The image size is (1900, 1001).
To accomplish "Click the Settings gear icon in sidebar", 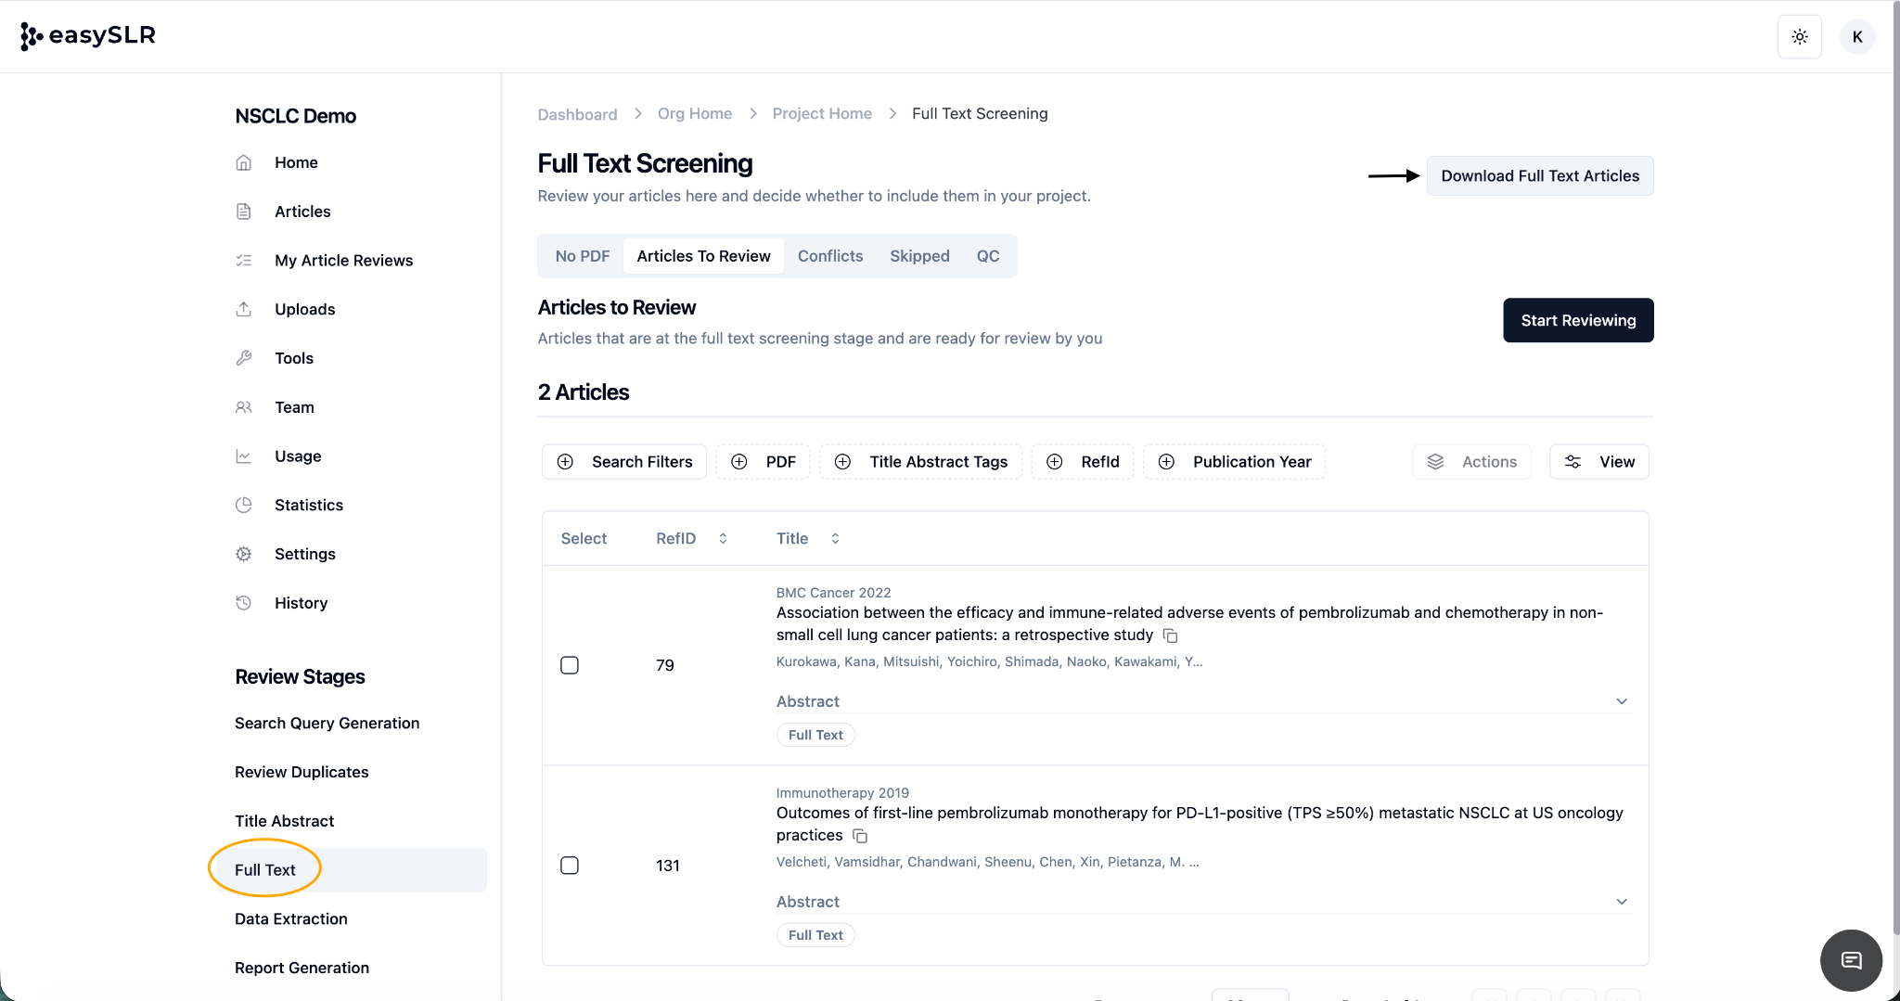I will pos(244,554).
